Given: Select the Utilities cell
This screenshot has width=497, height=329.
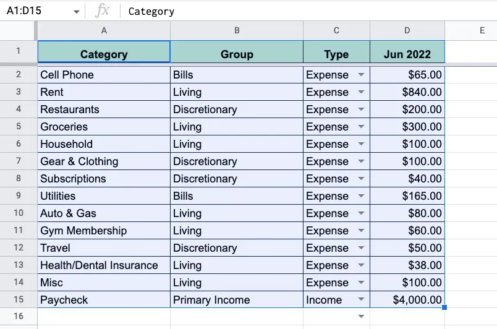Looking at the screenshot, I should [104, 196].
